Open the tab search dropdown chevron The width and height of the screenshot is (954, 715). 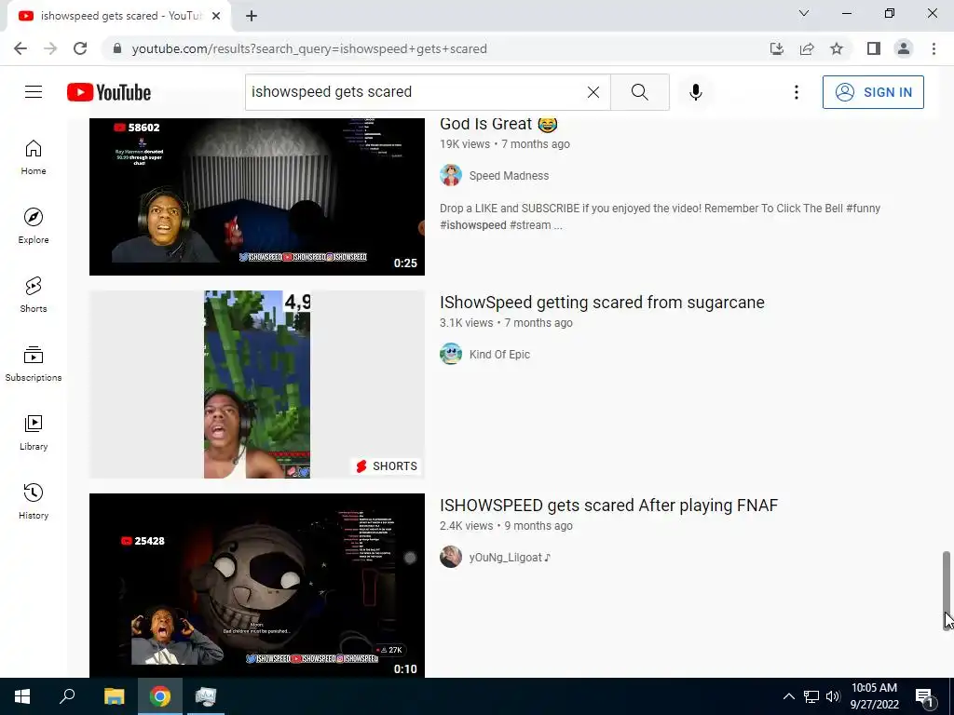click(x=804, y=13)
